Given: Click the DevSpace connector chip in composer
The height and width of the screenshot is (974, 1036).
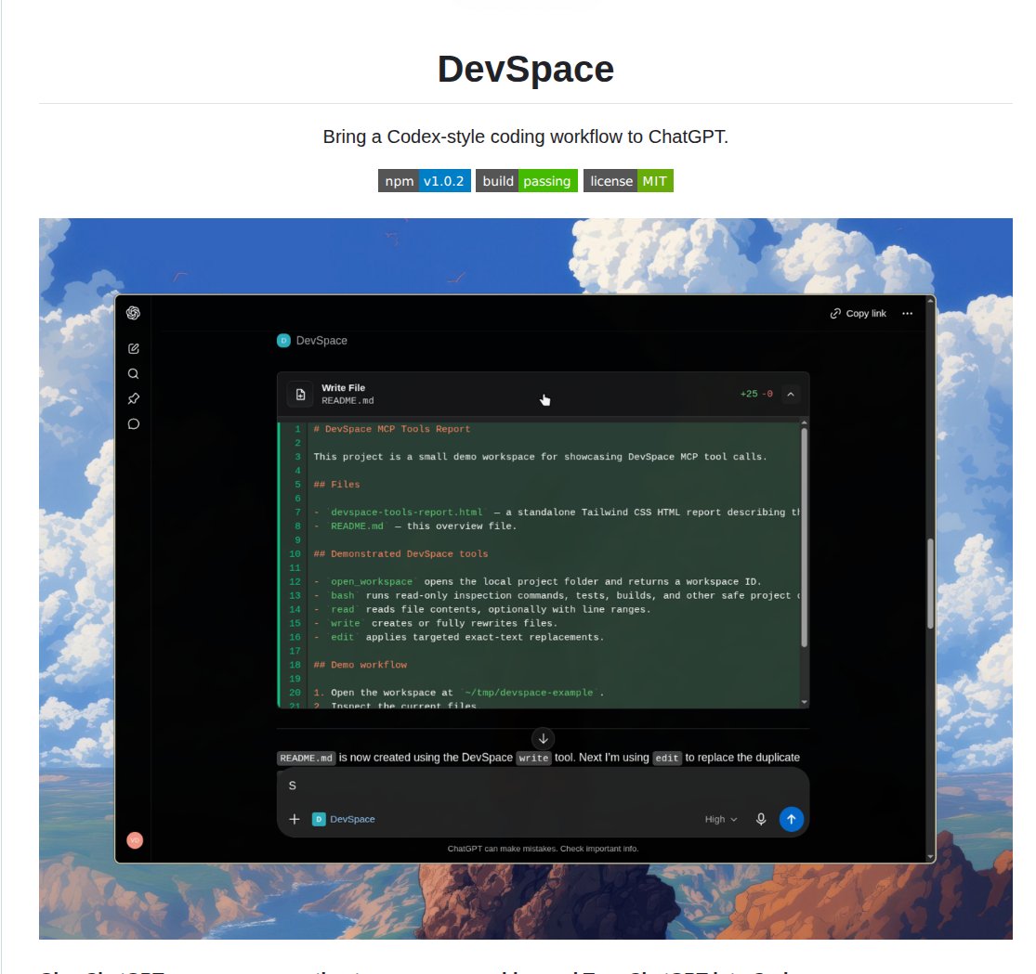Looking at the screenshot, I should click(344, 819).
